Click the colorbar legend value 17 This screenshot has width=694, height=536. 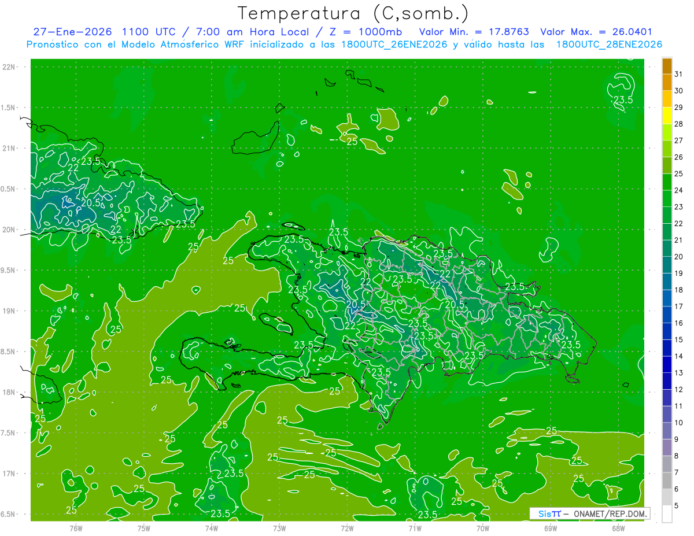coord(679,306)
